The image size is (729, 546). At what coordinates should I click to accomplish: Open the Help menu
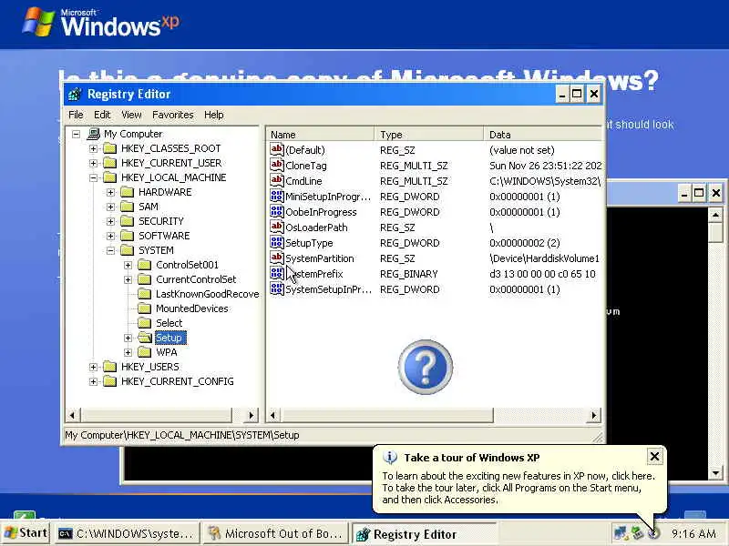214,115
